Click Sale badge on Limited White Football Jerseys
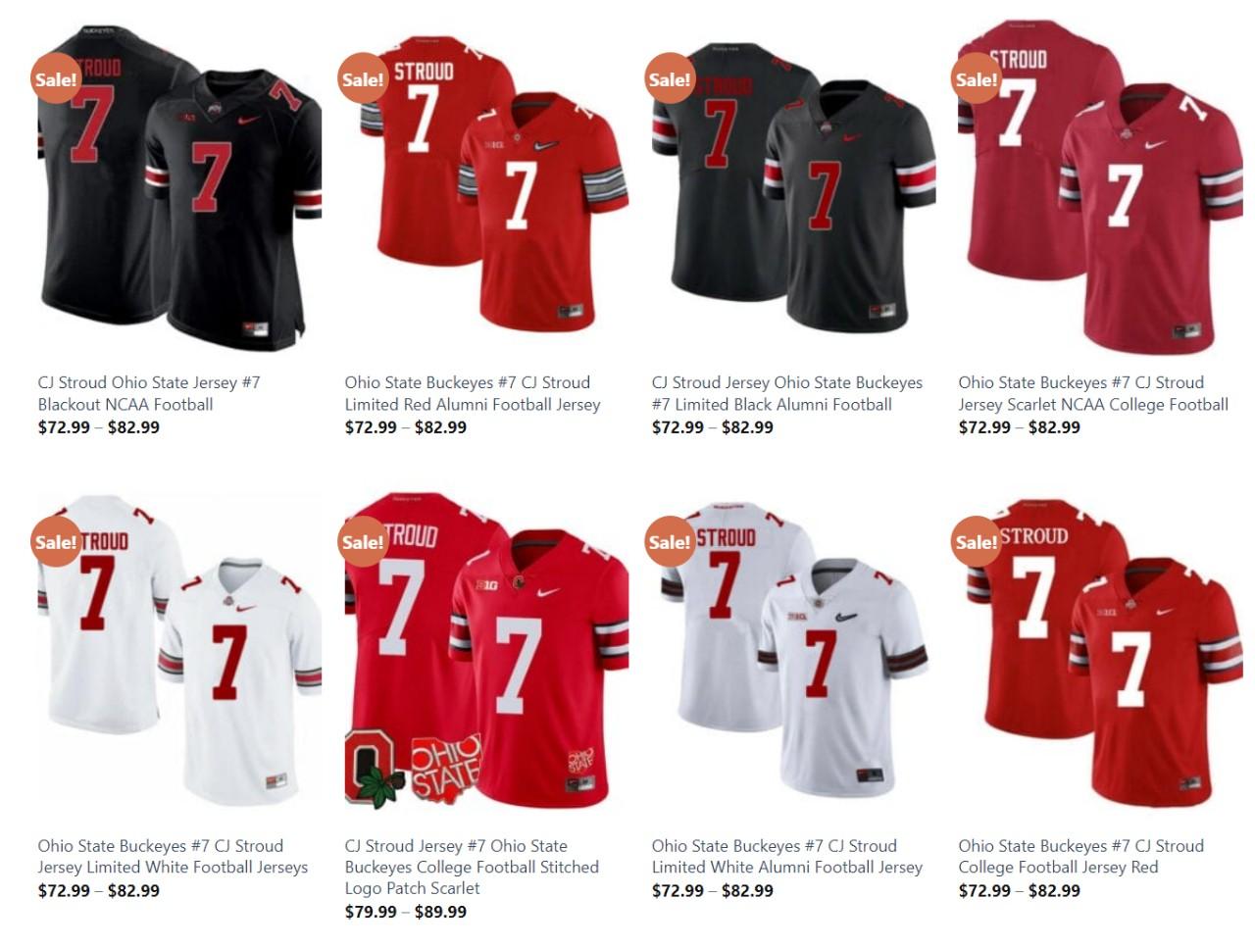This screenshot has width=1255, height=948. (x=55, y=541)
